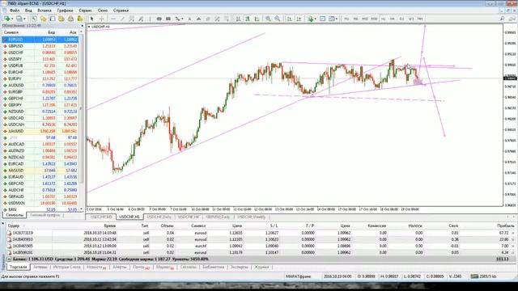Select the MN timeframe button

point(420,19)
